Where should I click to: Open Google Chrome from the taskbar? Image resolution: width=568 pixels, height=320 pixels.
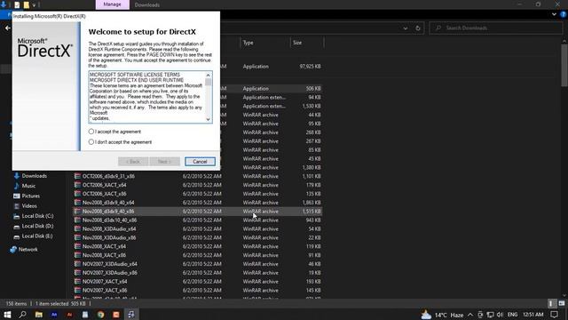(100, 314)
